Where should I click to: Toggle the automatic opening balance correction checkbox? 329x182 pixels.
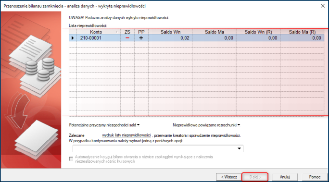(x=71, y=159)
